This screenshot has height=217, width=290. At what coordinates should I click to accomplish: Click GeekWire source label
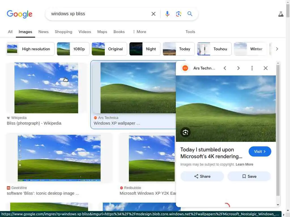click(19, 188)
